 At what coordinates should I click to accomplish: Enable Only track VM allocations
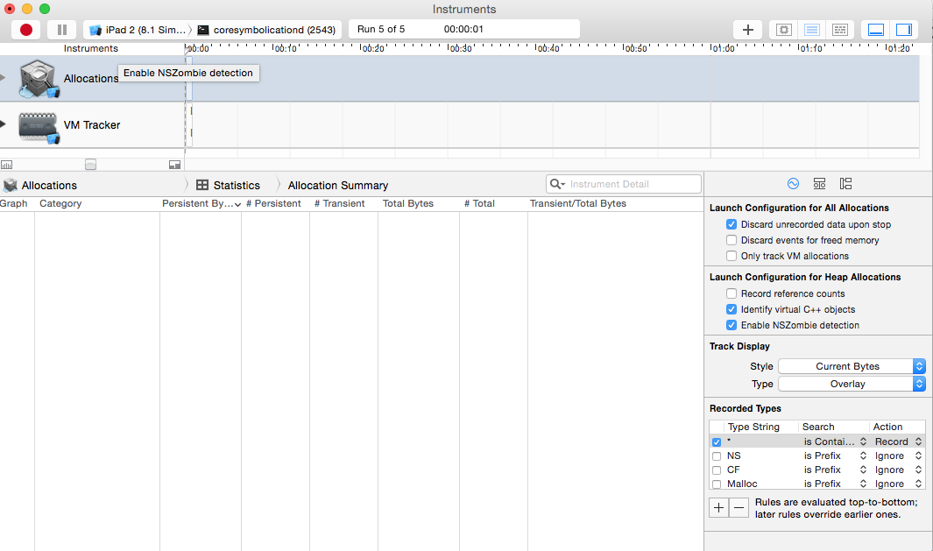732,256
